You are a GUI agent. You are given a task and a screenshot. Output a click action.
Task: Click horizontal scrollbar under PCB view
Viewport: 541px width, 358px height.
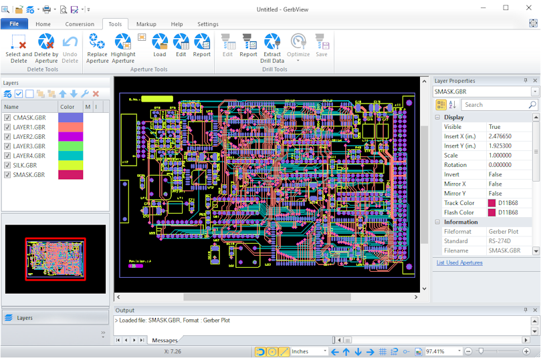pos(267,297)
